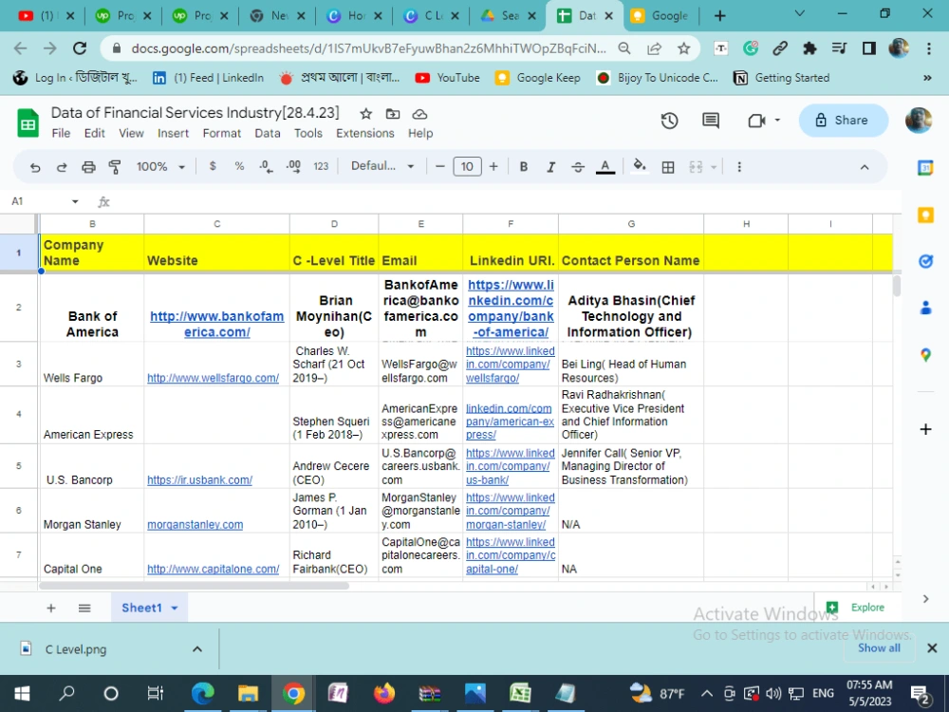Open the fill color bucket
Screen dimensions: 949x712
(639, 166)
